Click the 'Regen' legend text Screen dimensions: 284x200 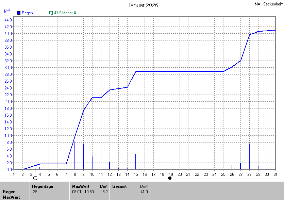(27, 13)
